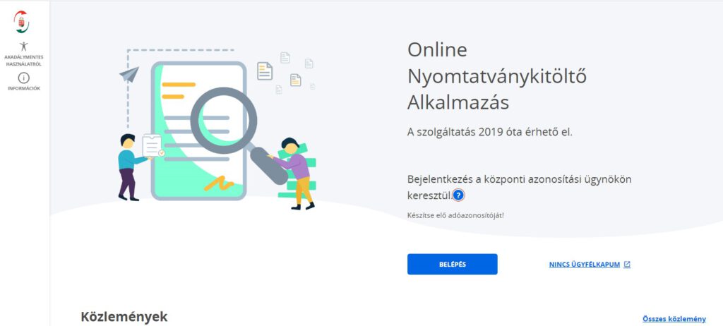Click the small orange document icon near magnifier
Image resolution: width=723 pixels, height=326 pixels.
(296, 80)
